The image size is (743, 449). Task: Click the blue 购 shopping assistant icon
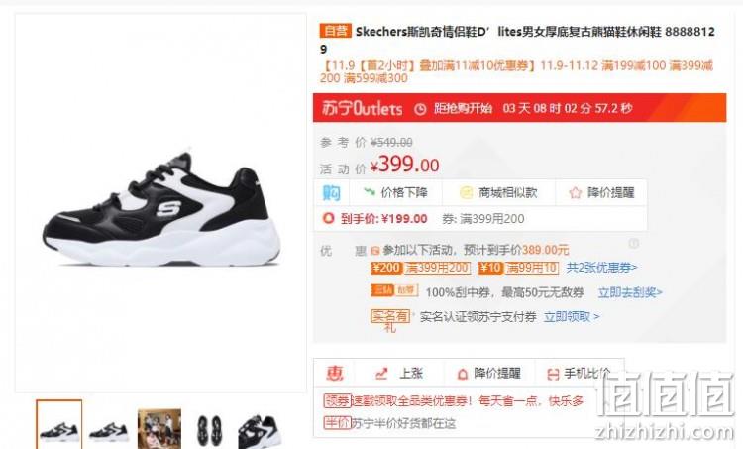pos(331,192)
